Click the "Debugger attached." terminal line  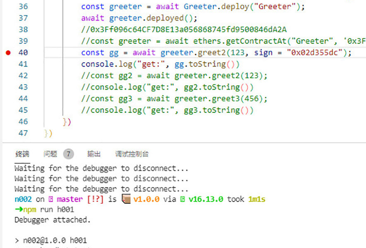tap(52, 220)
